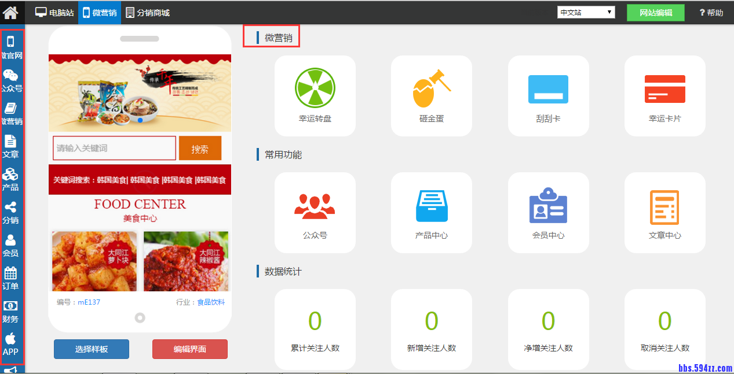This screenshot has width=734, height=374.
Task: Open the 公众号 official account function
Action: [315, 212]
